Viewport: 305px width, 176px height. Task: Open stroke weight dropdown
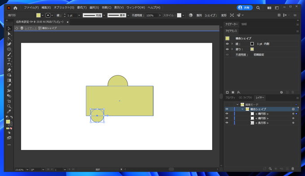(79, 15)
